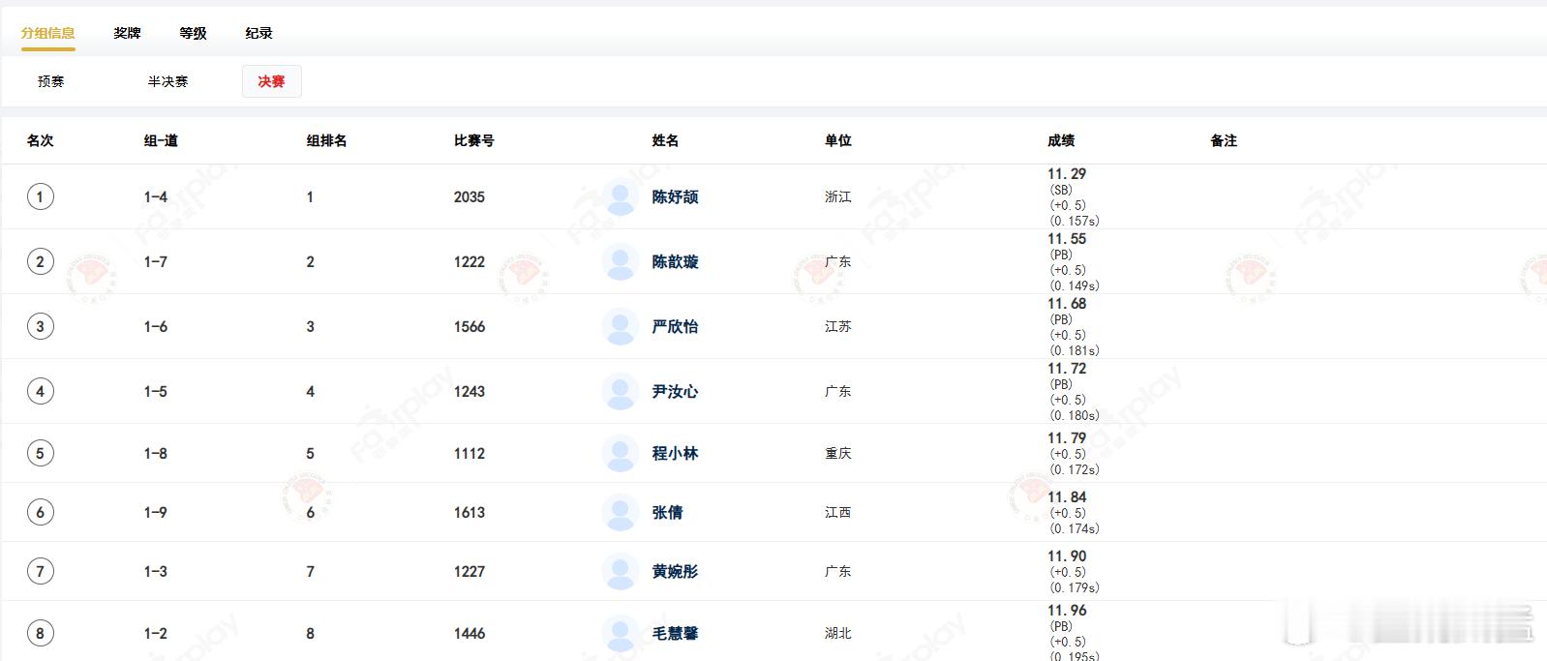Open athlete name 黄婉彤

[675, 571]
